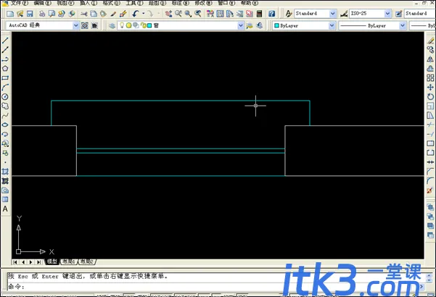Select the Multiline Text A tool
436x297 pixels.
pos(5,209)
